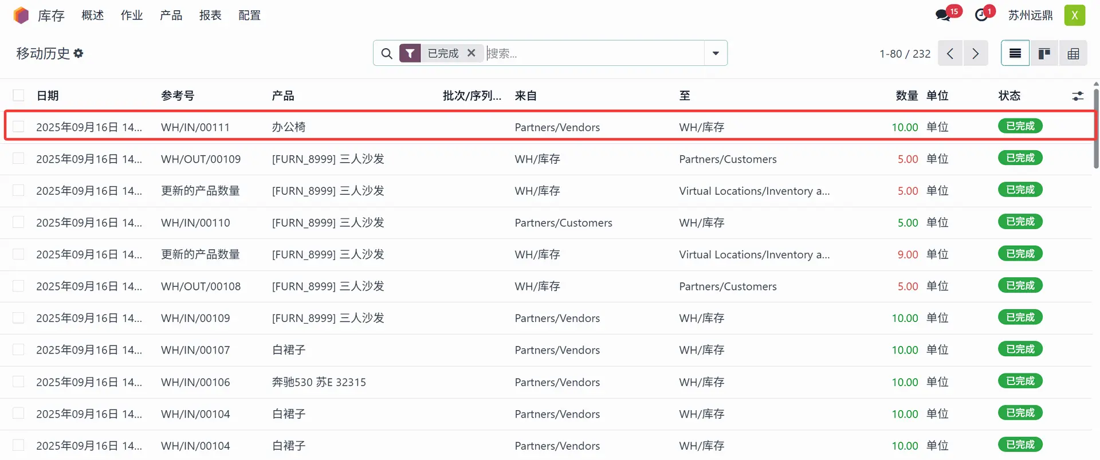Screen dimensions: 1100x460
Task: Open the activities clock icon
Action: click(x=981, y=15)
